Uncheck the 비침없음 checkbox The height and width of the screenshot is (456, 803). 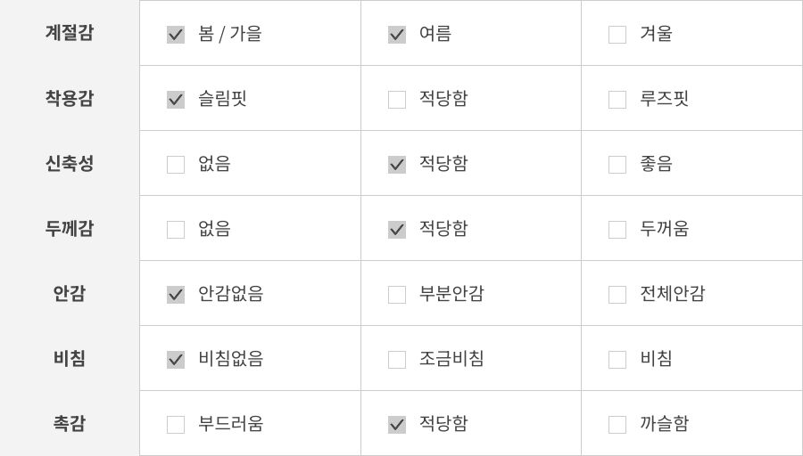coord(176,360)
